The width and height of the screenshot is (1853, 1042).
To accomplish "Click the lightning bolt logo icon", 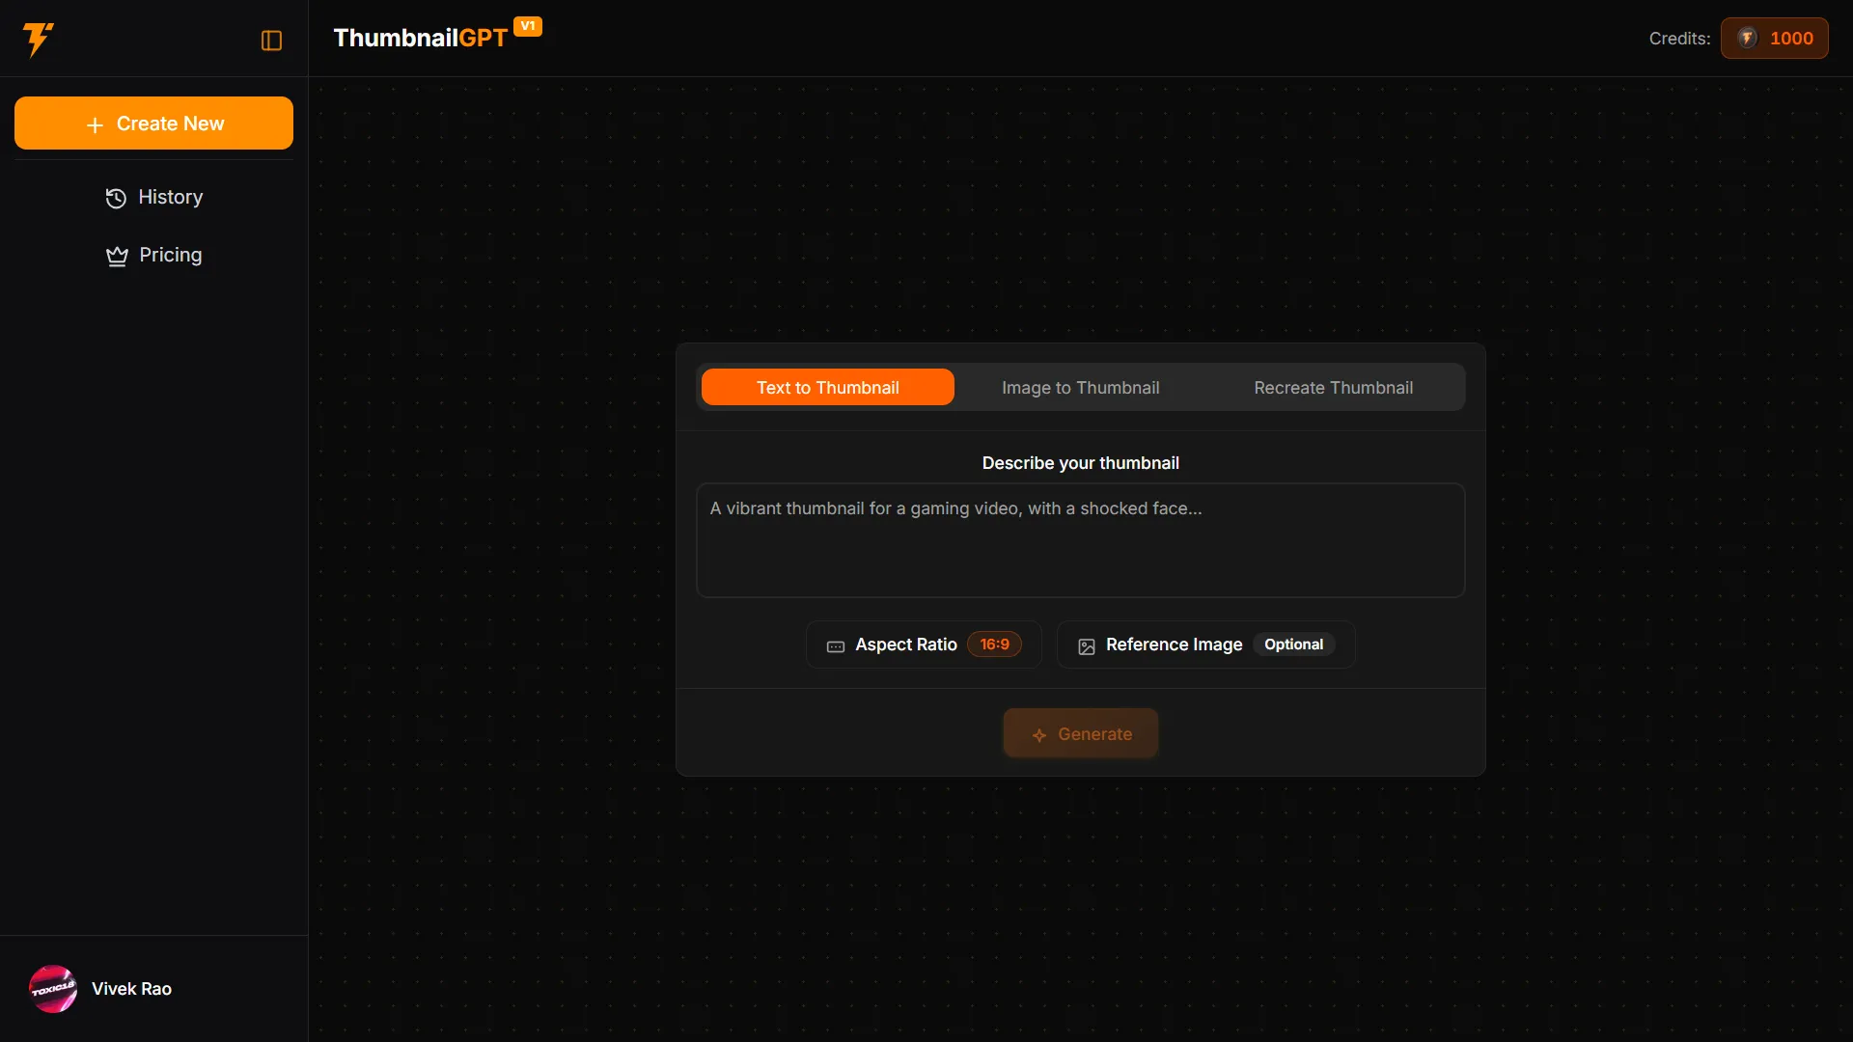I will click(38, 40).
